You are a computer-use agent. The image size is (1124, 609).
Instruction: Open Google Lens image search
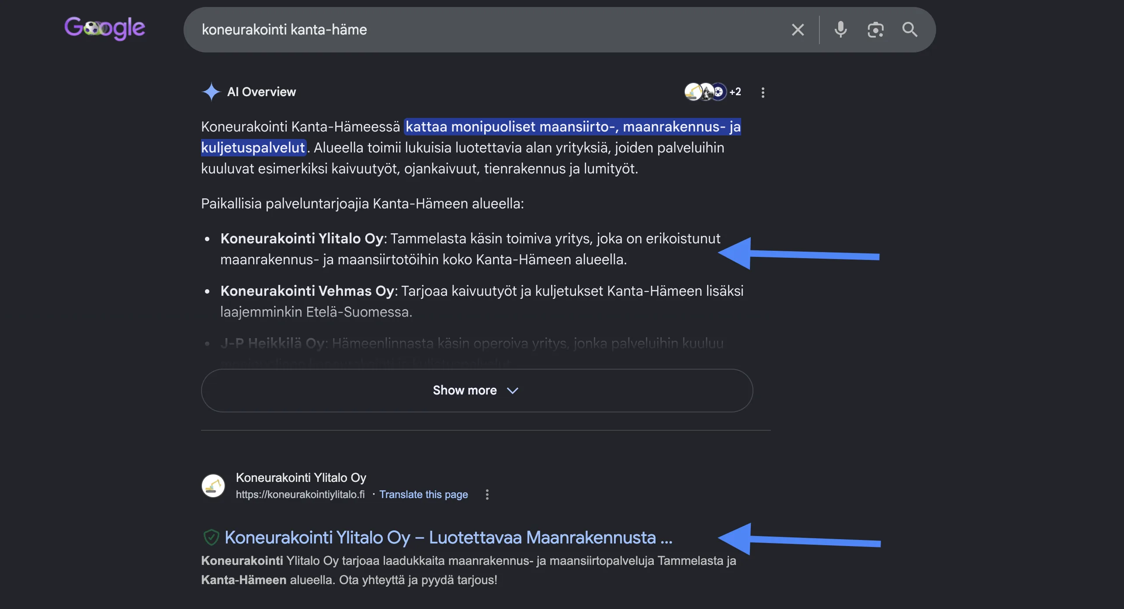point(875,30)
